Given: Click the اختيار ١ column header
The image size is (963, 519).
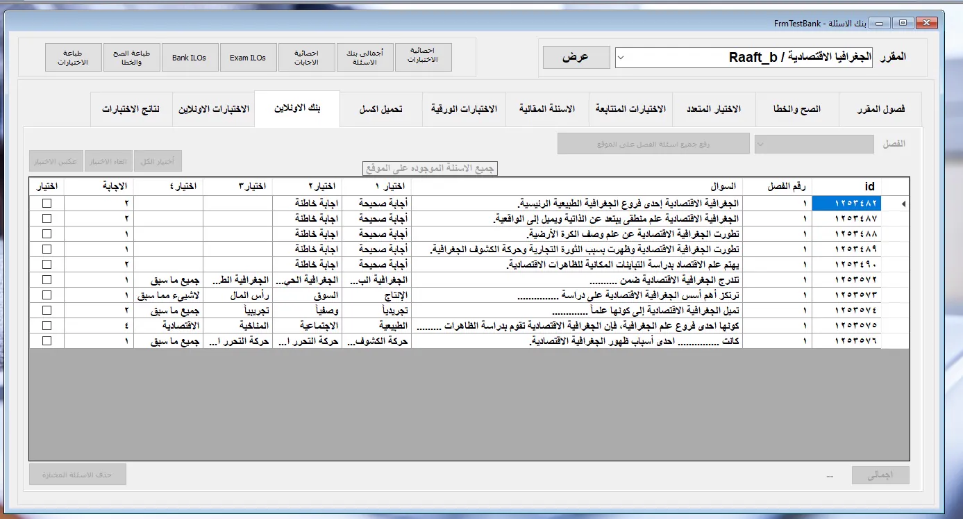Looking at the screenshot, I should coord(376,186).
